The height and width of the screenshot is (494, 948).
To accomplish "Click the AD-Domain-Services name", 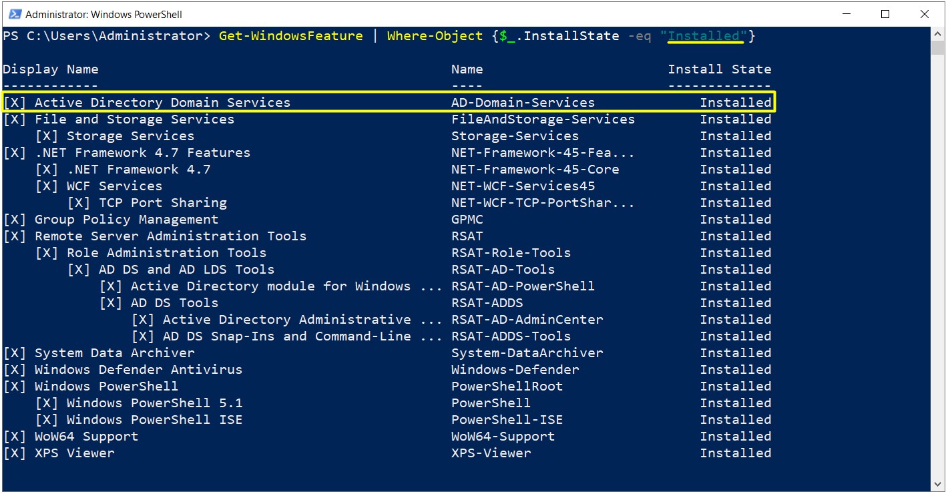I will [x=523, y=103].
